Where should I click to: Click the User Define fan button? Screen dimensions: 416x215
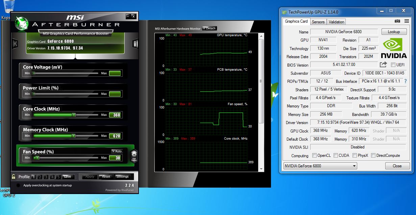coord(134,156)
